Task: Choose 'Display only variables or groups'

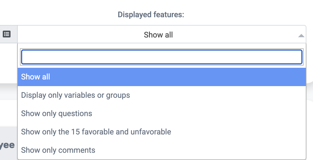Action: click(162, 95)
